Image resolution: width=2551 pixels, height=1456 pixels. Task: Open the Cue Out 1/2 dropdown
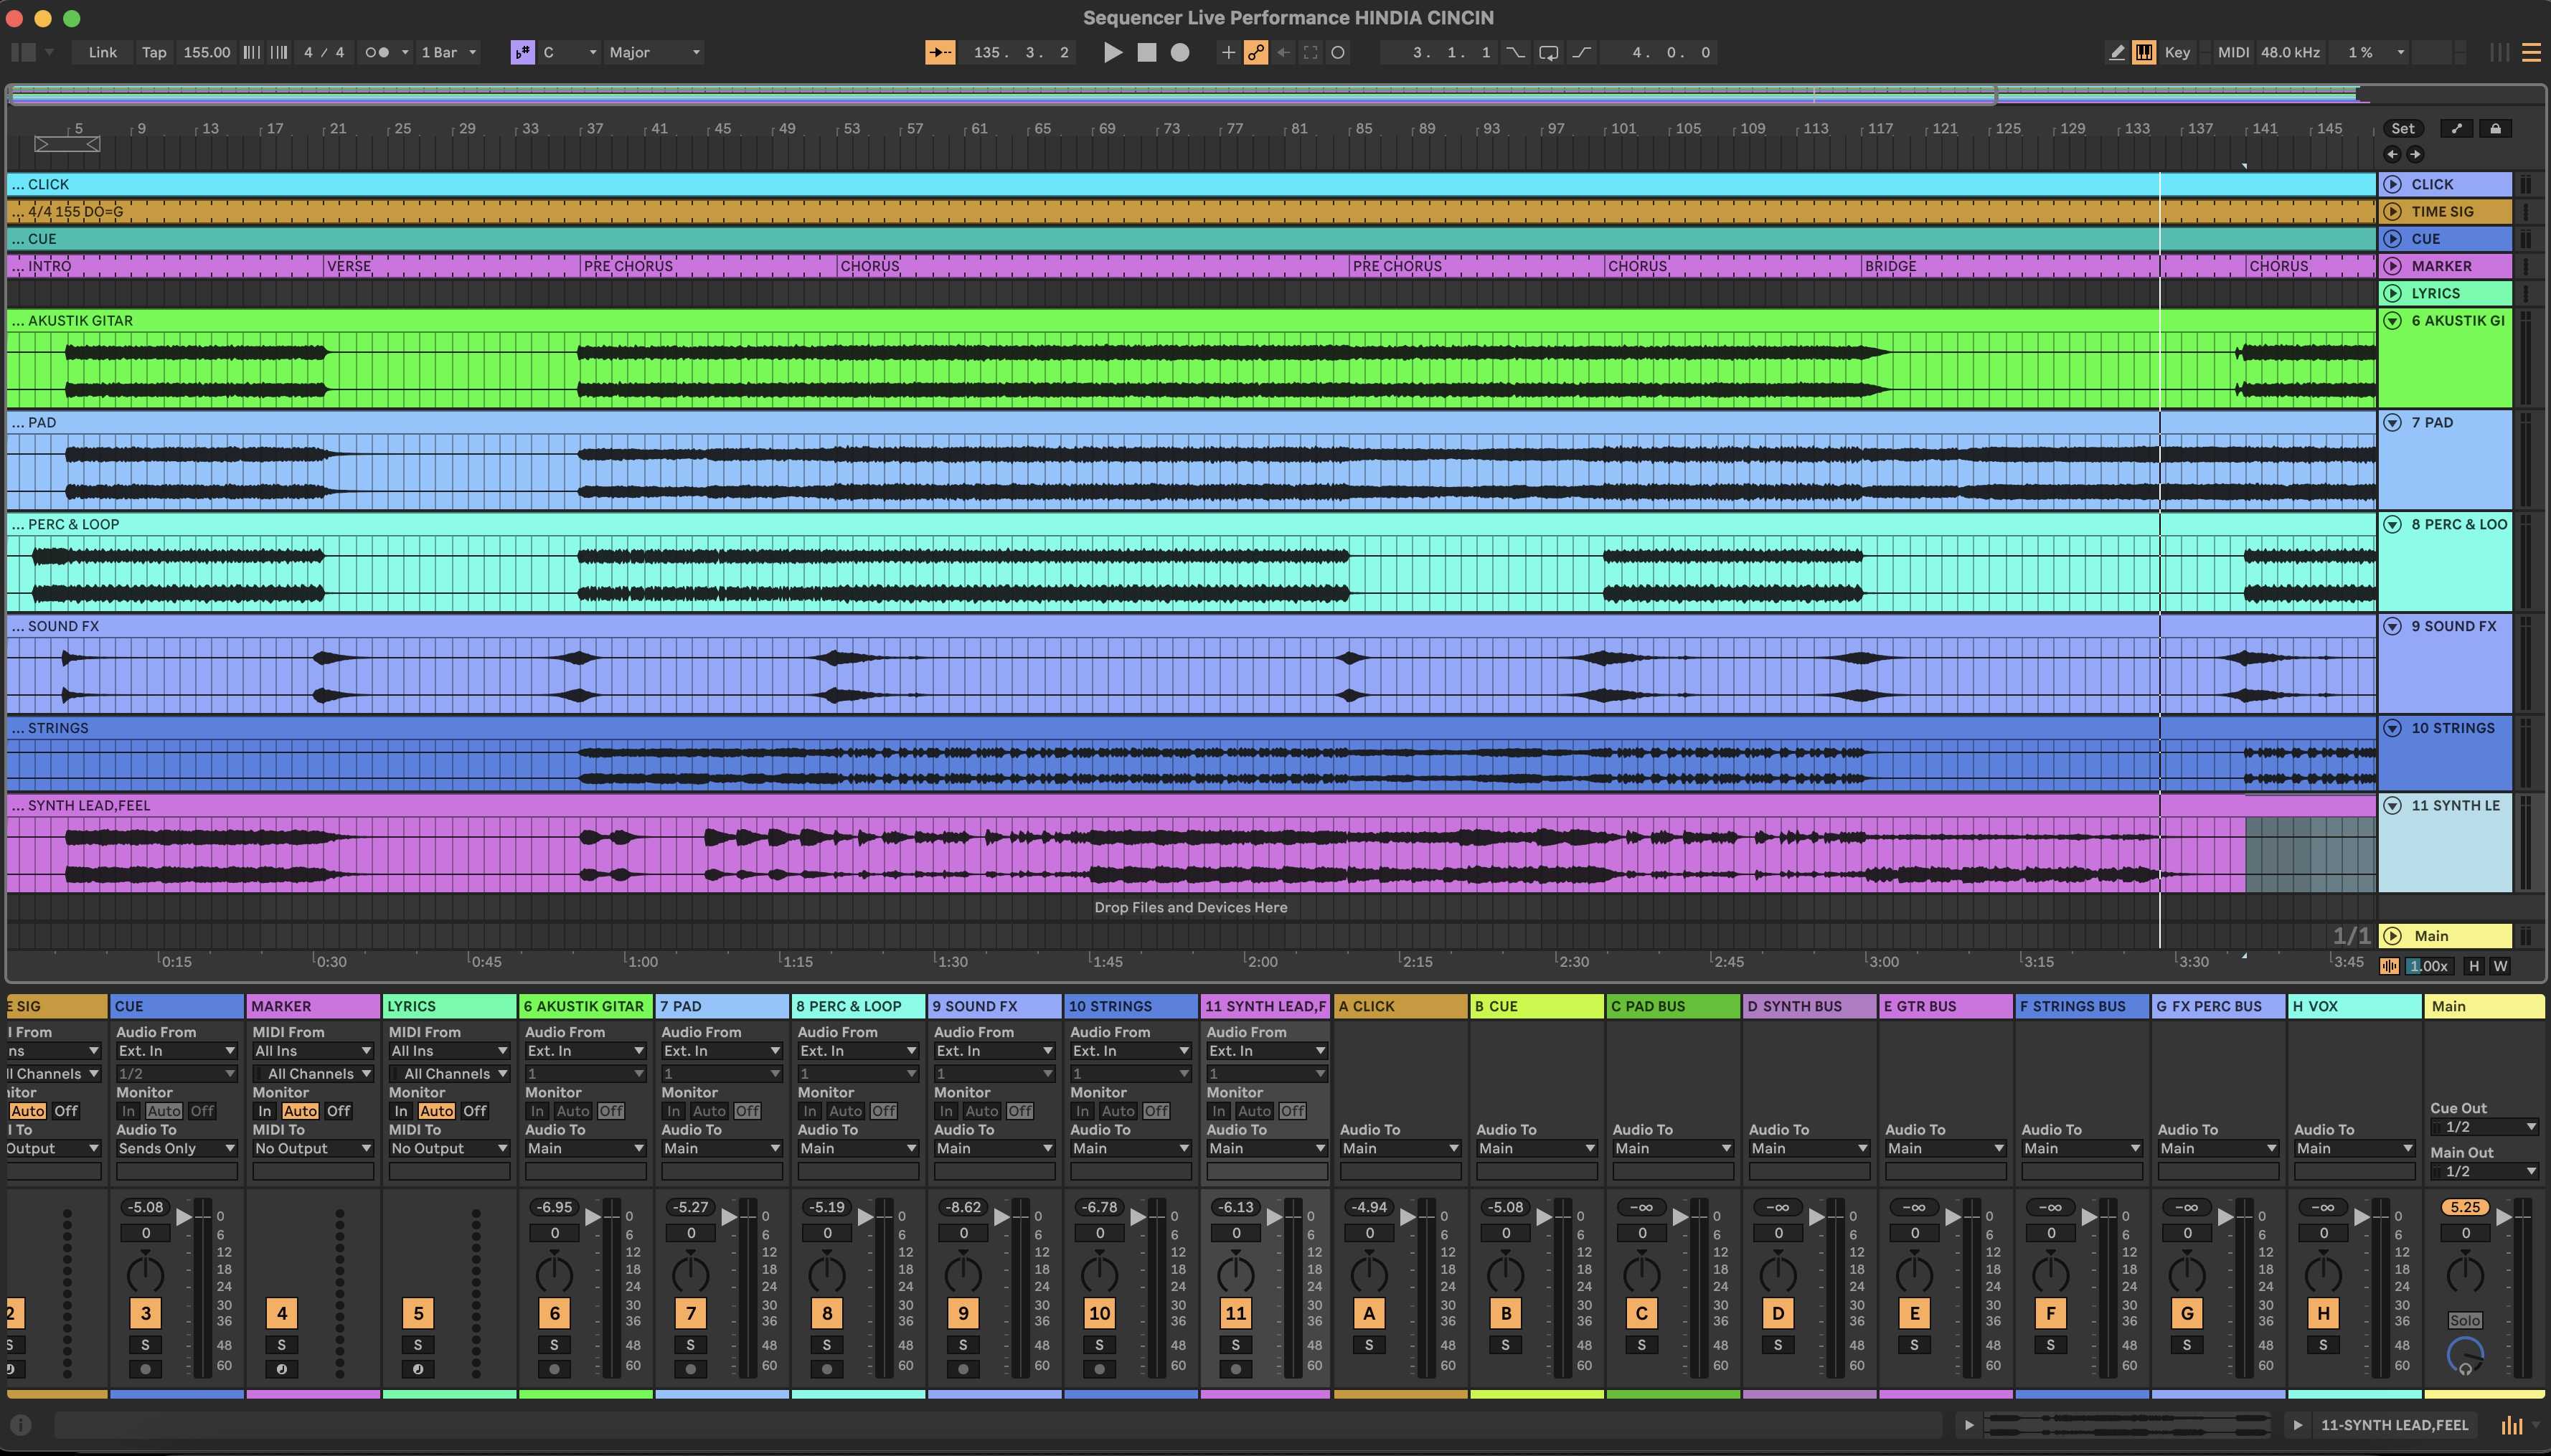(2484, 1127)
